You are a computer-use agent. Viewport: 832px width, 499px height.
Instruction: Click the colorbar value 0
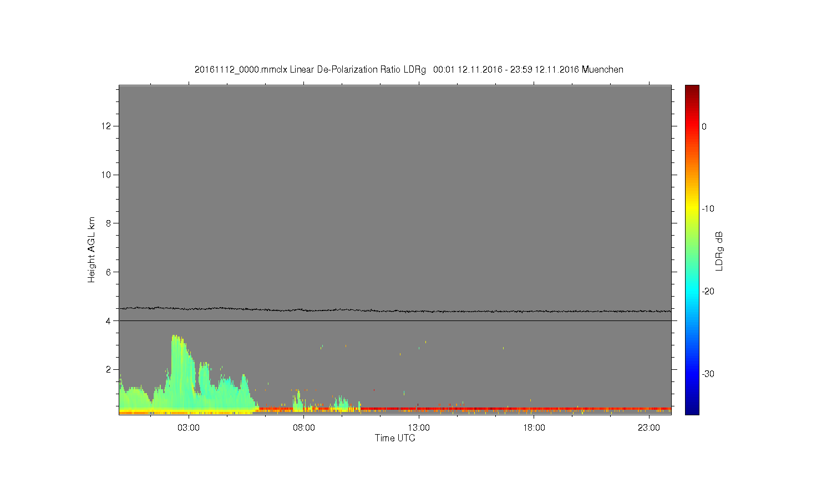click(704, 126)
